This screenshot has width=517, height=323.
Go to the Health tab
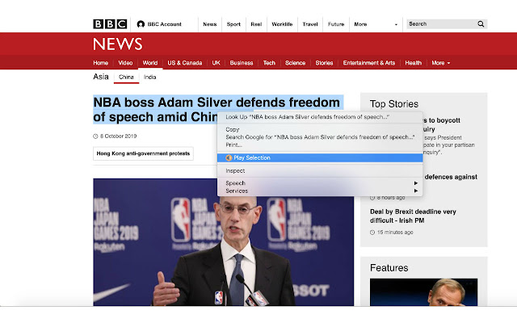(413, 63)
